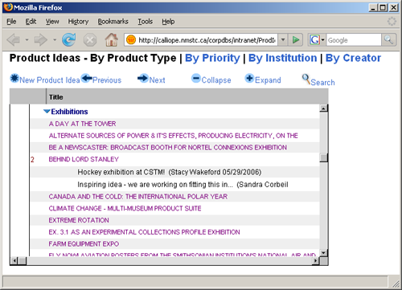Click the Expand link text
Screen dimensions: 402x290
(268, 80)
